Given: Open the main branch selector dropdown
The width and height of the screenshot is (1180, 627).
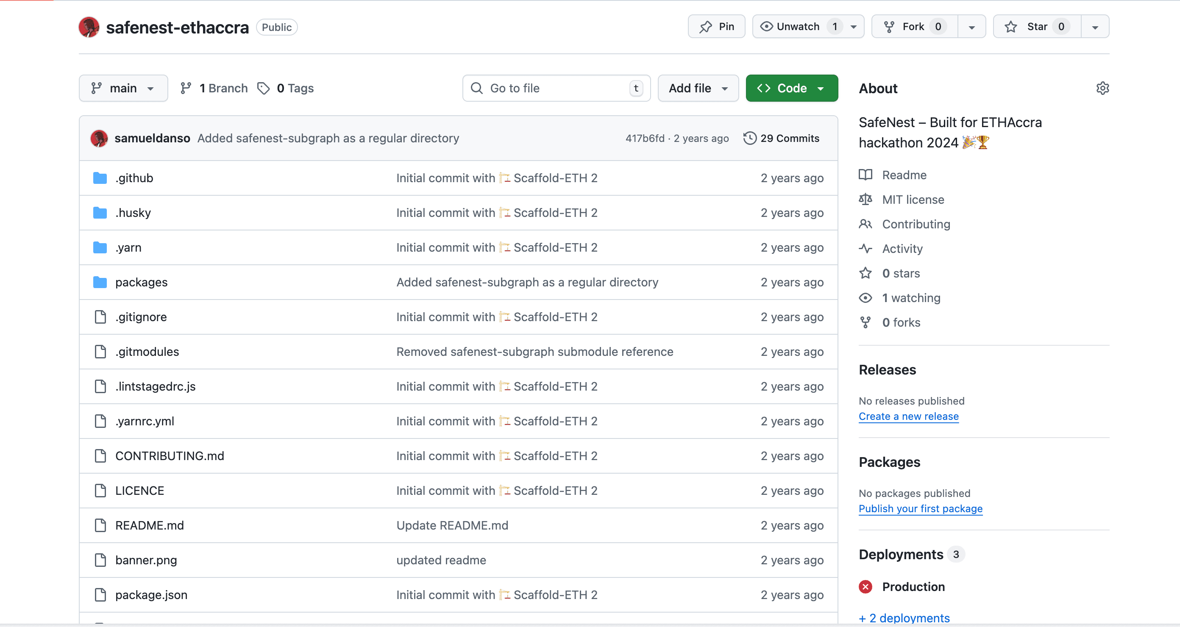Looking at the screenshot, I should pos(123,88).
